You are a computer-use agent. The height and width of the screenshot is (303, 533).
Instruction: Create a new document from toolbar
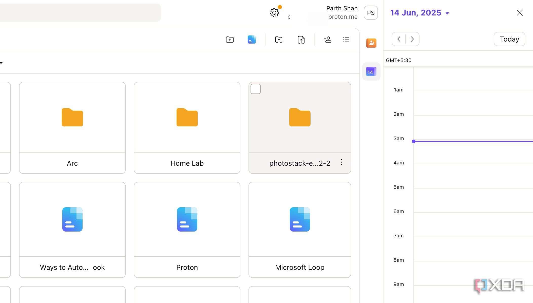[252, 40]
